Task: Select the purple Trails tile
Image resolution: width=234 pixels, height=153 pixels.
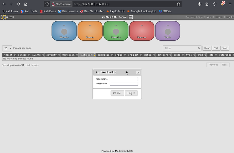Action: click(x=167, y=31)
